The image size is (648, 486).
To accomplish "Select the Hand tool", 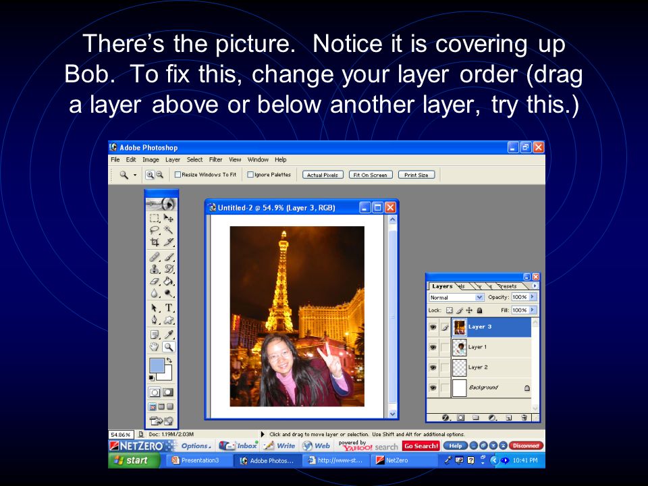I will click(x=155, y=347).
